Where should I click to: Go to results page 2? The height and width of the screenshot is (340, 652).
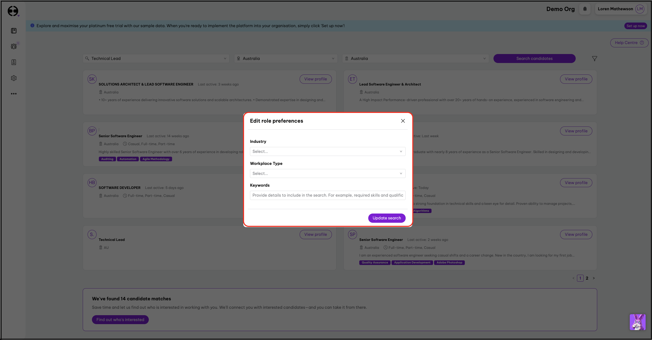(587, 278)
